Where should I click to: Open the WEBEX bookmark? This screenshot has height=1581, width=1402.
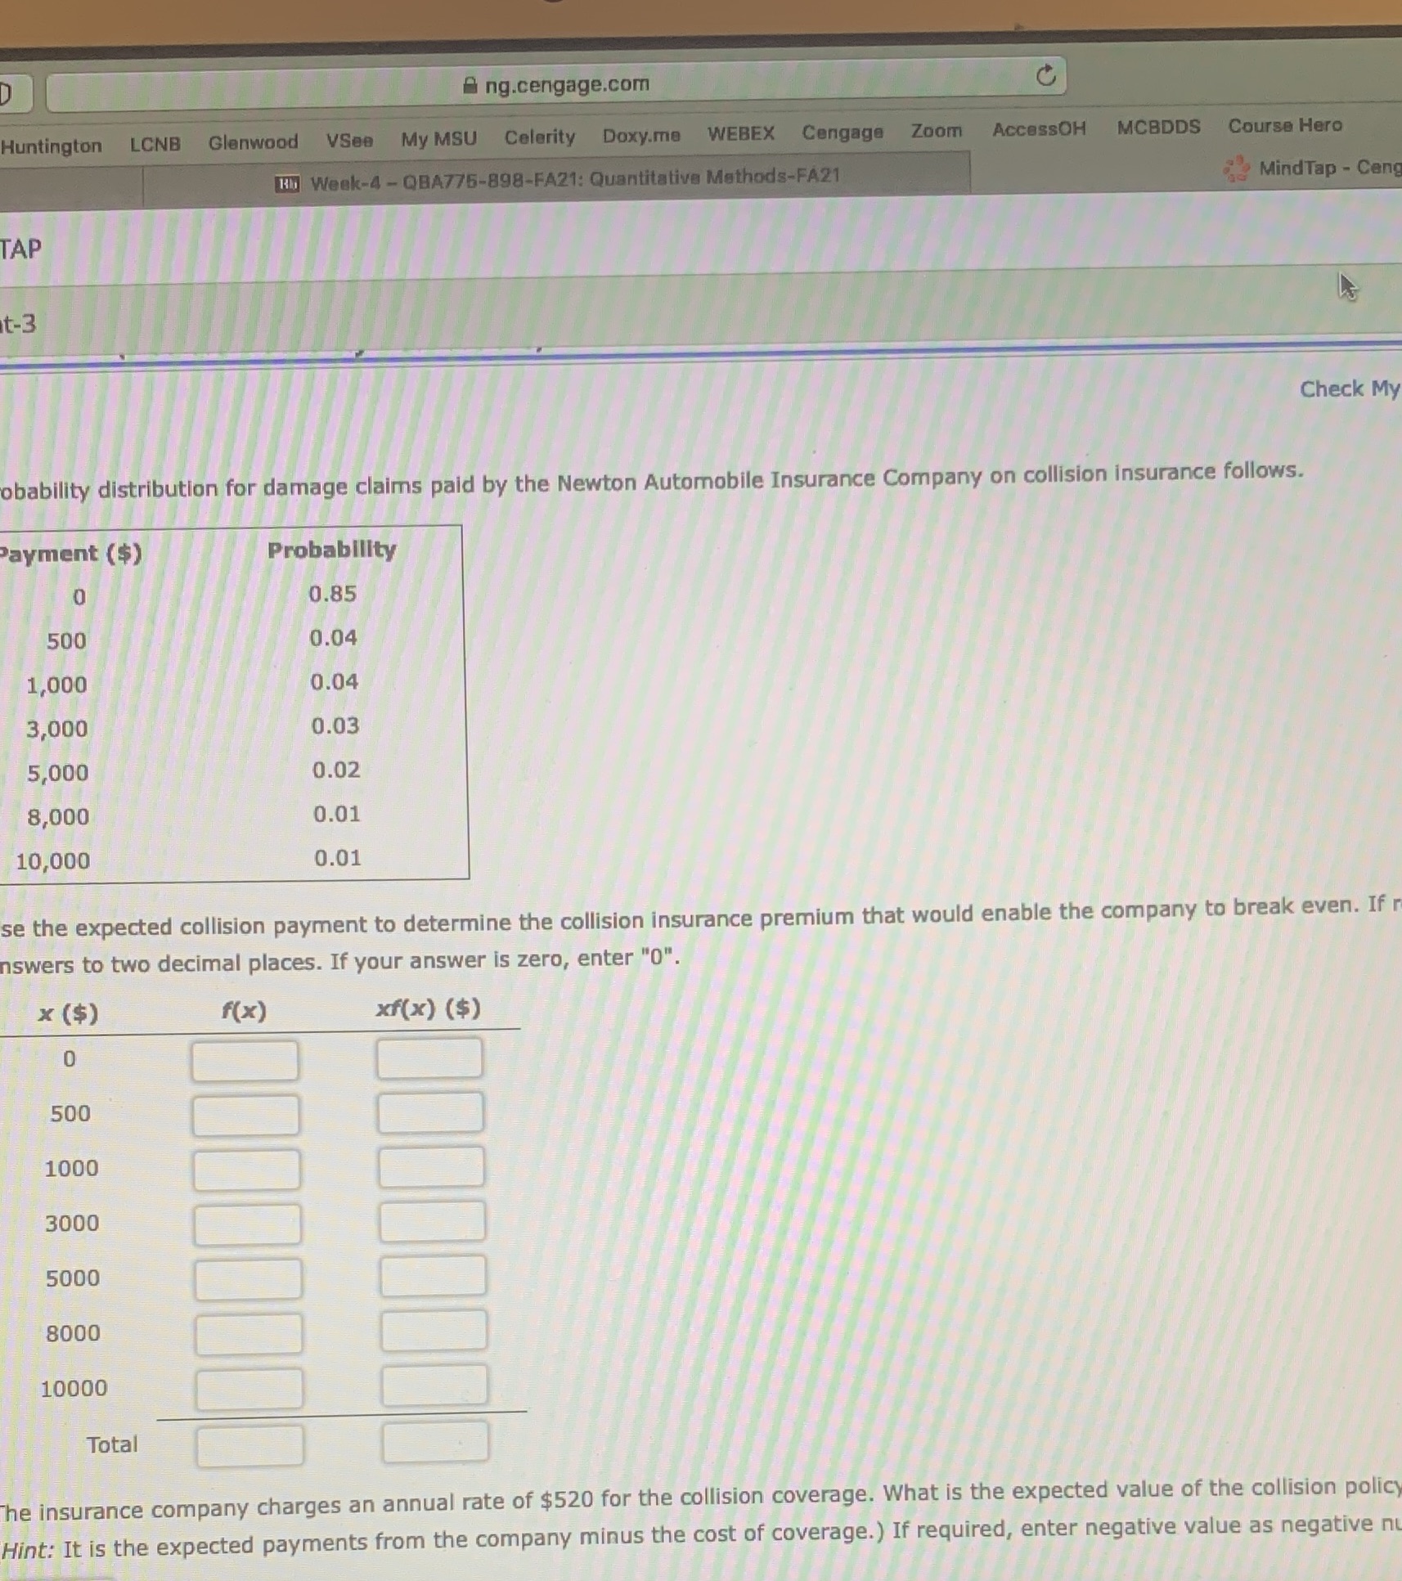click(x=741, y=132)
